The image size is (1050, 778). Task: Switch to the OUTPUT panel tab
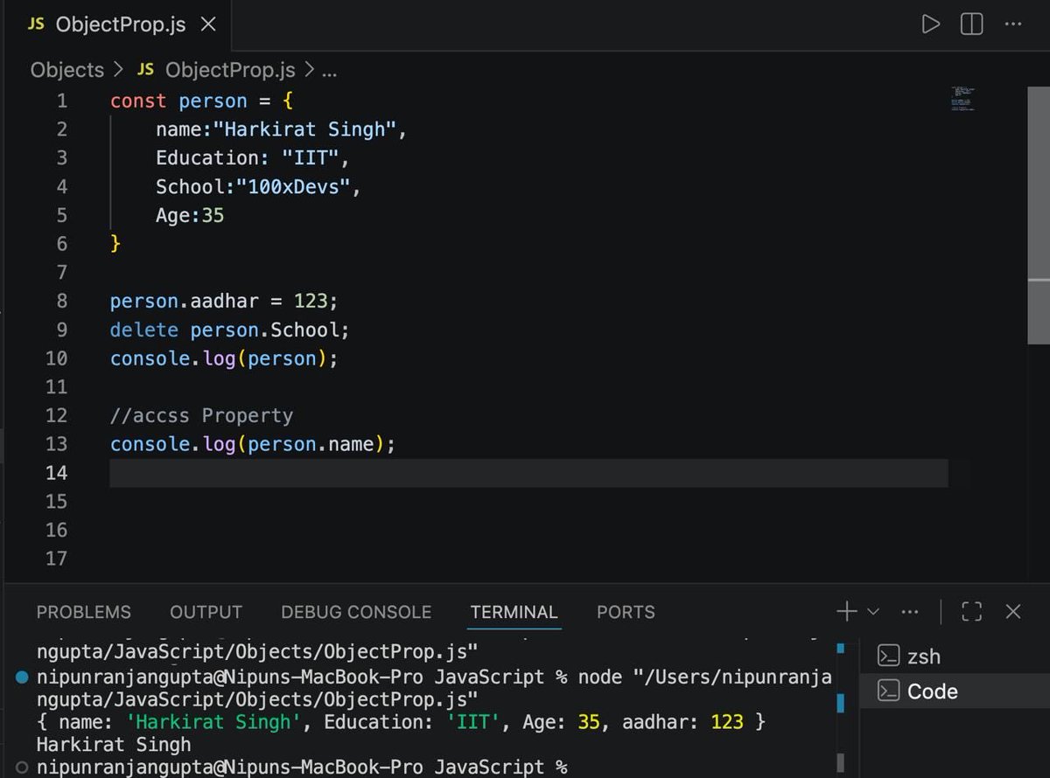point(206,612)
